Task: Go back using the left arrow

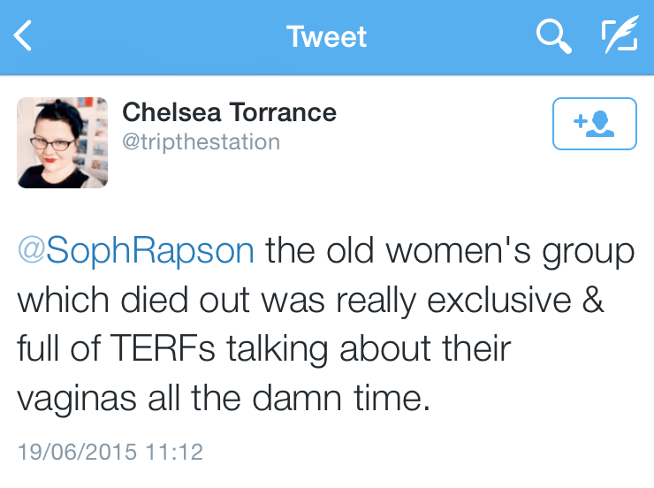Action: 24,36
